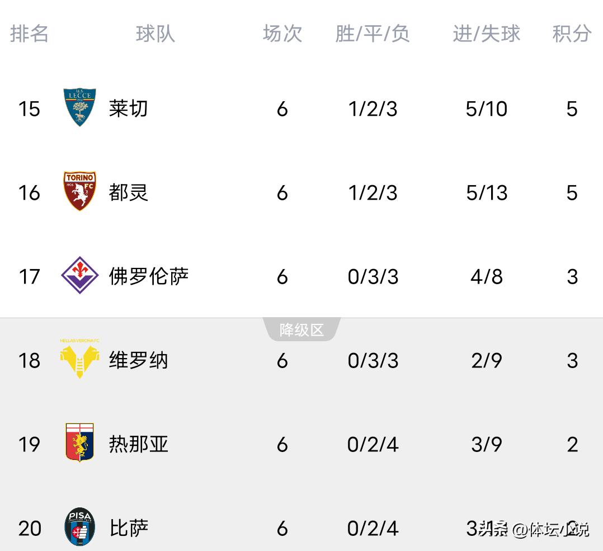Select the 胜/平/负 column header
Viewport: 603px width, 551px height.
373,34
